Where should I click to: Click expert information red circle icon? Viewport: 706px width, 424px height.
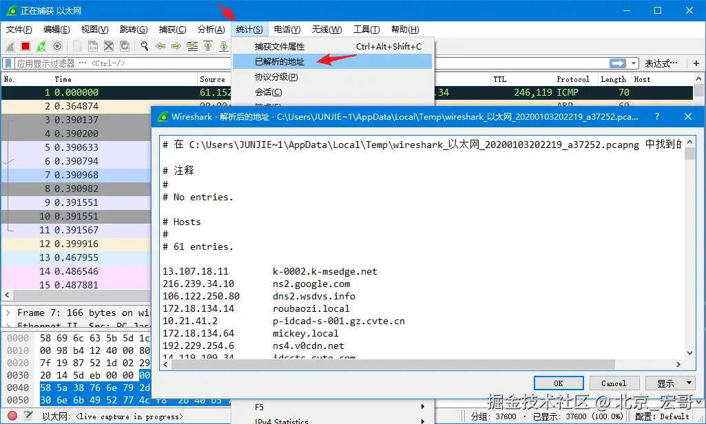pos(12,416)
